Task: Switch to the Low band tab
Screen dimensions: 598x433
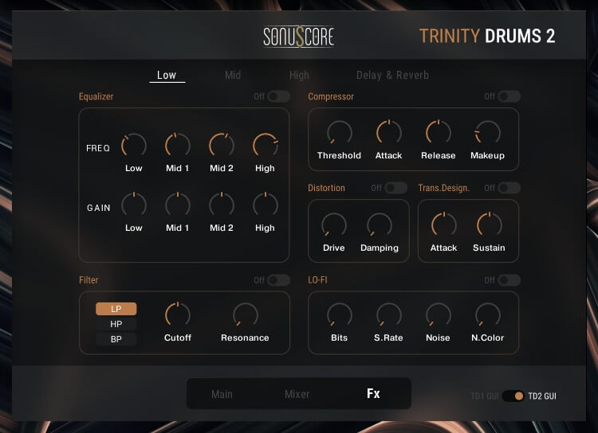Action: 167,76
